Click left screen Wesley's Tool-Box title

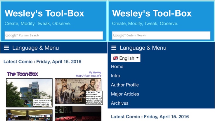pos(44,13)
